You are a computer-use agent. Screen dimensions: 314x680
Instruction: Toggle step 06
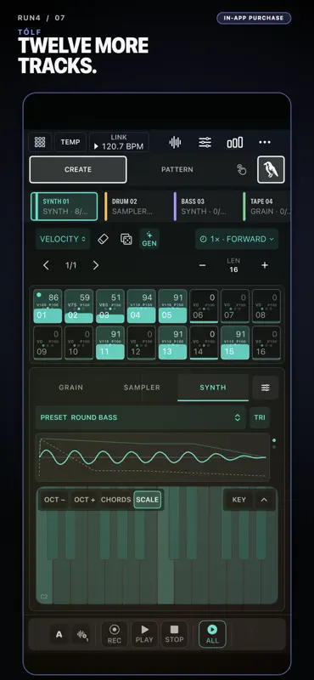click(204, 307)
